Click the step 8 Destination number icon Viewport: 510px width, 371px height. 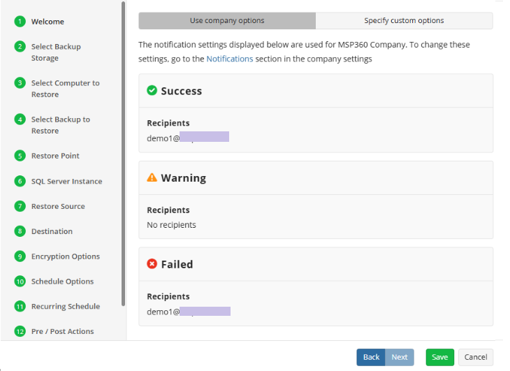pyautogui.click(x=20, y=231)
